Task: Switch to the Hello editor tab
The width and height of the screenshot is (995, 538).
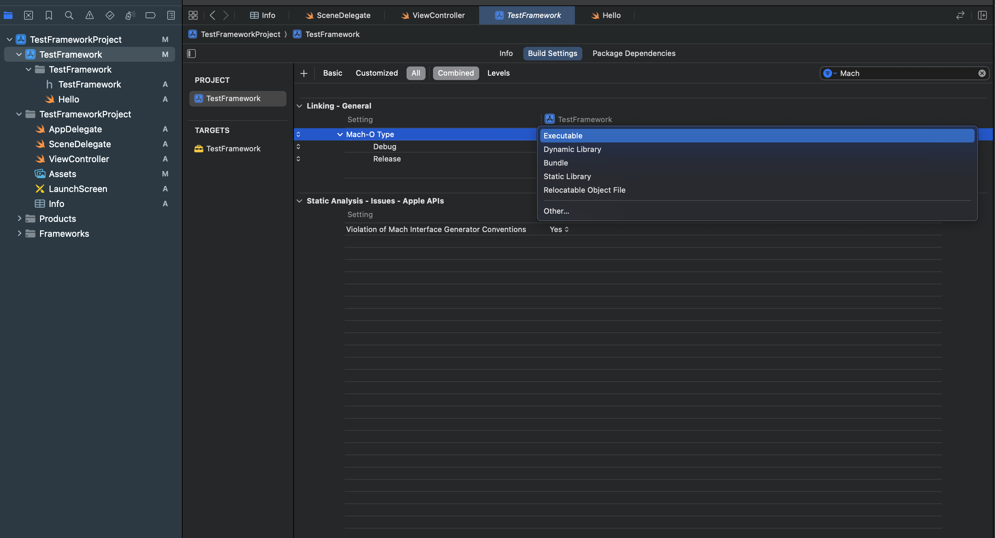Action: click(606, 16)
